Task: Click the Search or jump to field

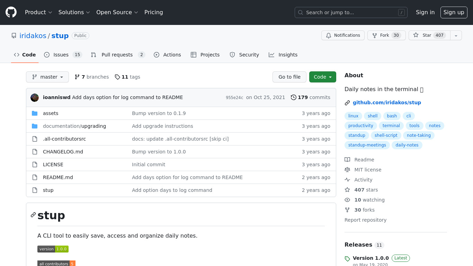Action: click(351, 12)
